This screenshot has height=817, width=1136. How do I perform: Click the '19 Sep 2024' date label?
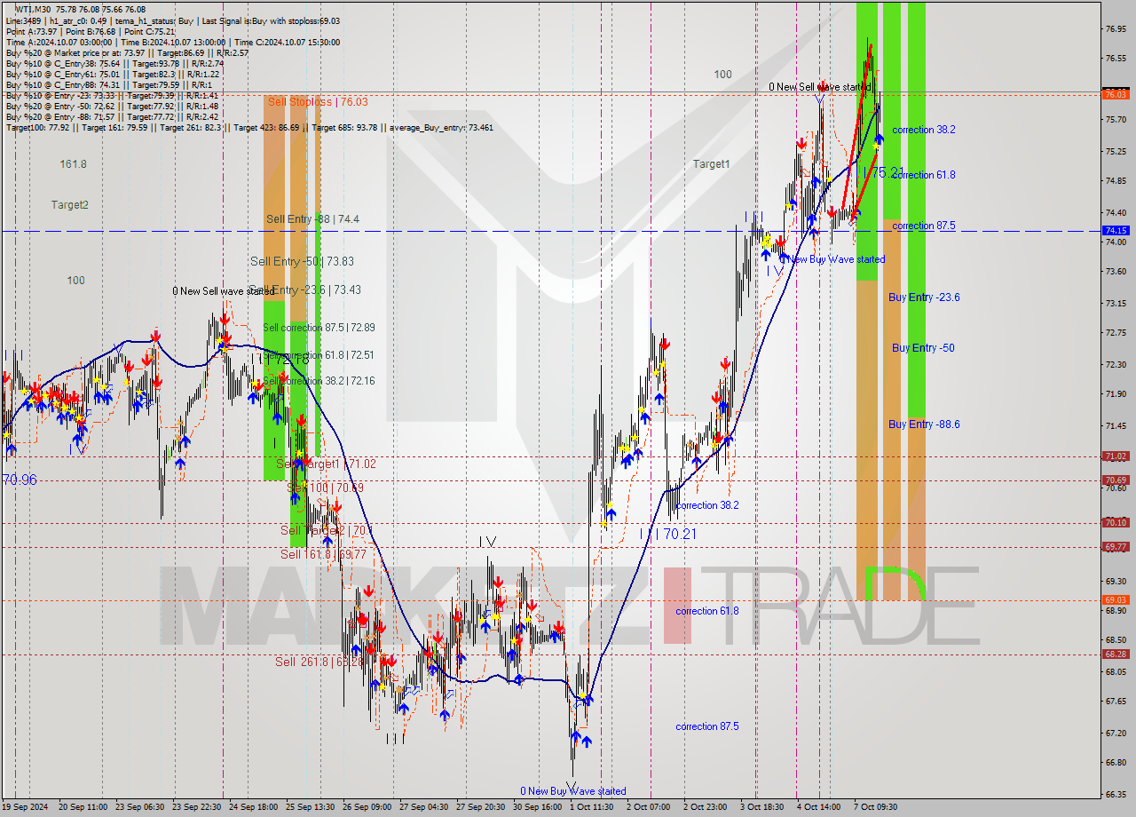[x=25, y=807]
